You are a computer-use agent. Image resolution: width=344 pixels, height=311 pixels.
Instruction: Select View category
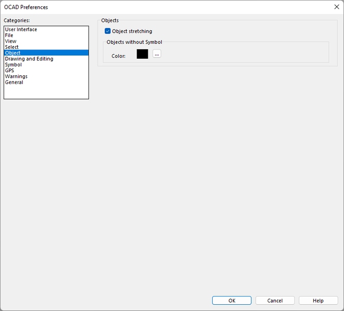click(x=46, y=41)
